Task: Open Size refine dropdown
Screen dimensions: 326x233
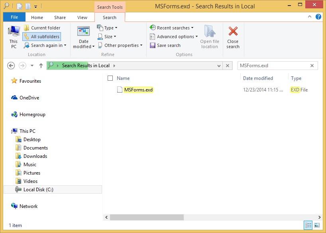Action: (107, 37)
